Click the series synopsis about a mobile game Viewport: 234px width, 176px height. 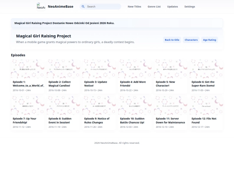tap(75, 42)
